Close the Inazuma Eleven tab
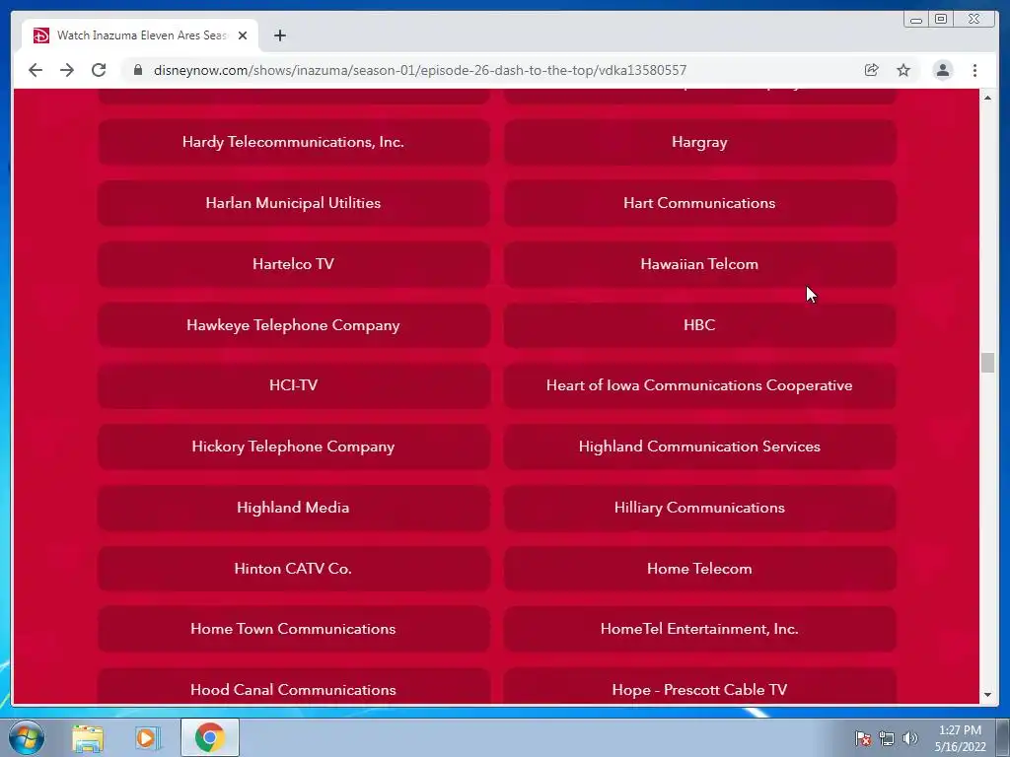The height and width of the screenshot is (757, 1010). point(243,35)
